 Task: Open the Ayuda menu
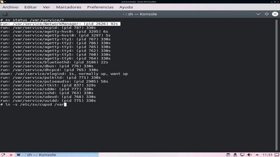pos(126,7)
